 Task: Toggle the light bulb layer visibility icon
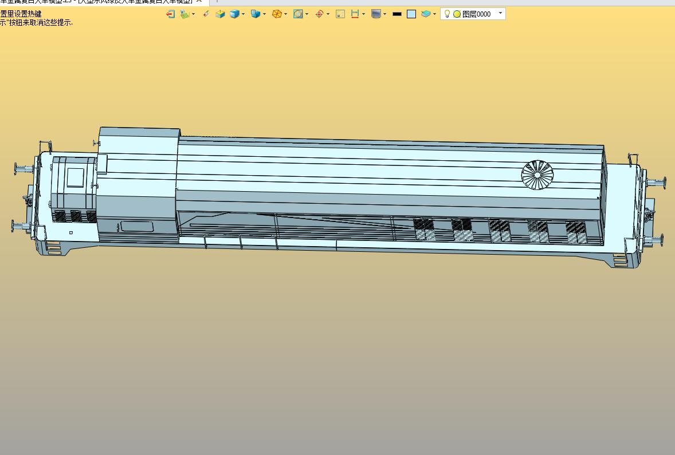pos(447,14)
